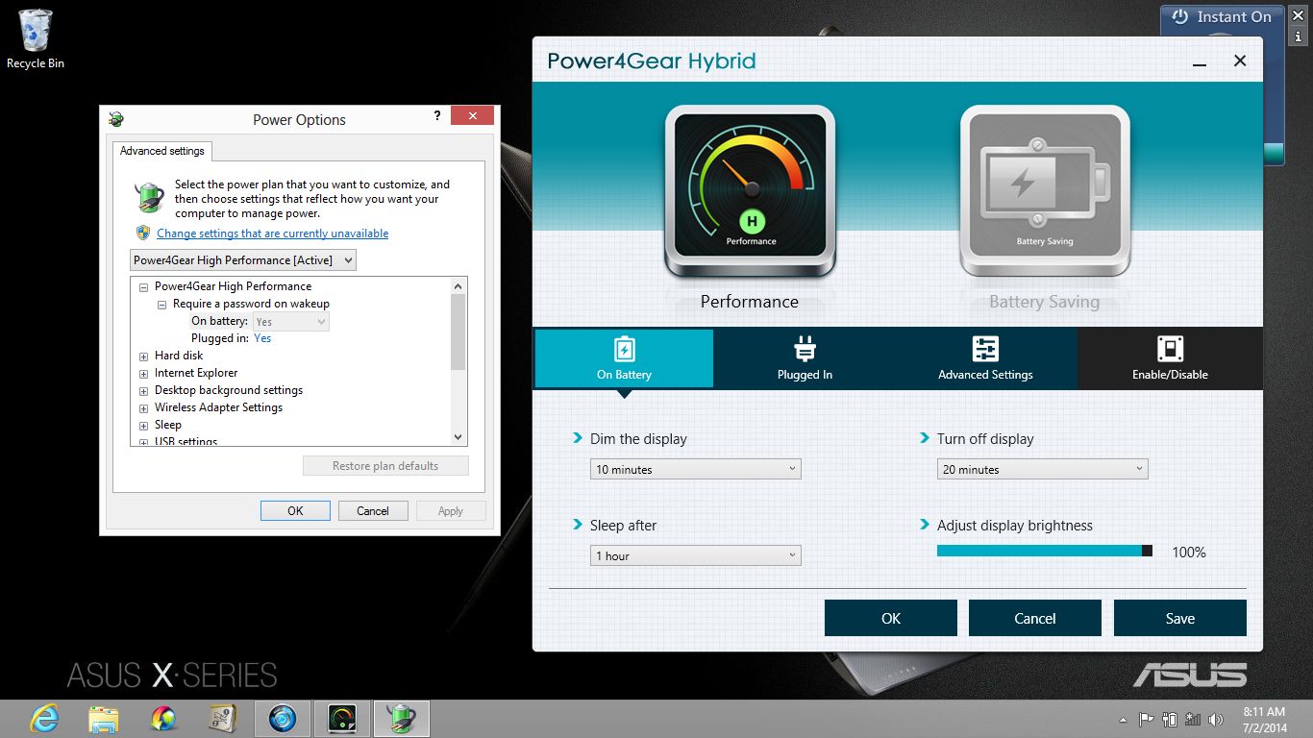Image resolution: width=1313 pixels, height=738 pixels.
Task: Open the Recycle Bin desktop icon
Action: pos(36,39)
